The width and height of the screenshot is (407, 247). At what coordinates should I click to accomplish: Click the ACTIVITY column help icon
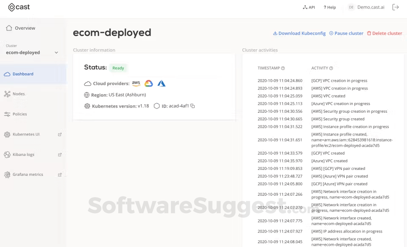332,68
